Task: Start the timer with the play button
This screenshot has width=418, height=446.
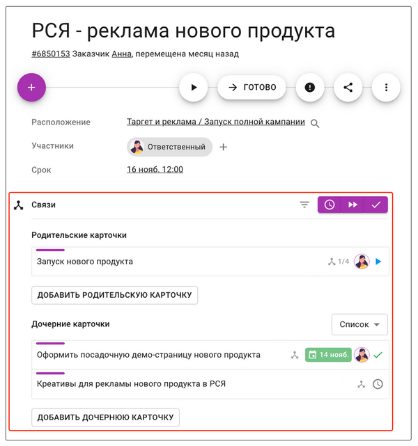Action: point(194,88)
